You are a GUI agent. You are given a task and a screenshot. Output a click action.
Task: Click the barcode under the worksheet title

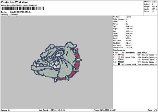coord(22,9)
